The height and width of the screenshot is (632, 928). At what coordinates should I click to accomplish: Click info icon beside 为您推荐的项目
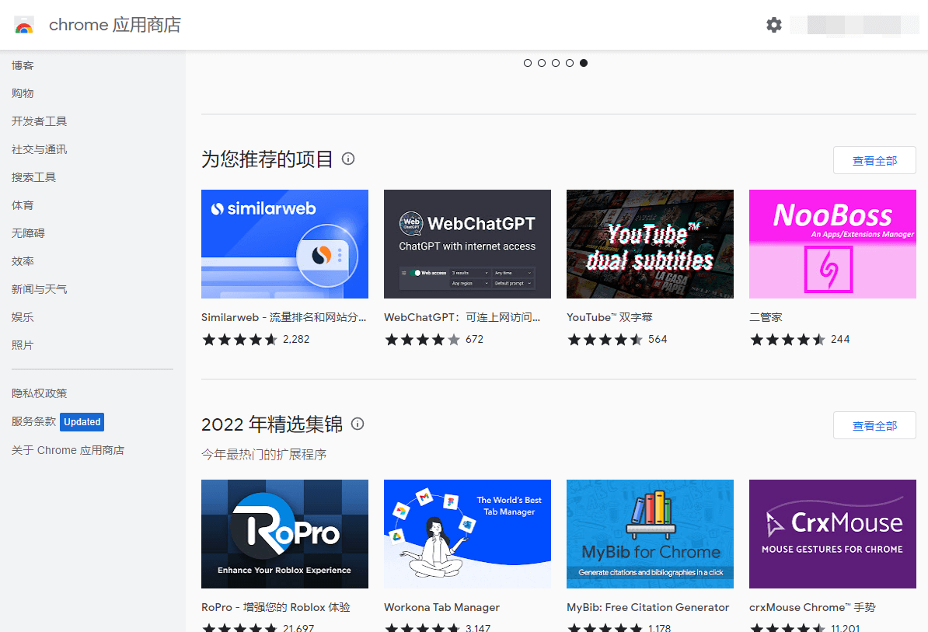[348, 159]
